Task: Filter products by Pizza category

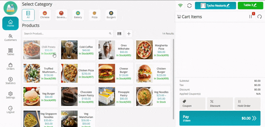Action: [94, 15]
